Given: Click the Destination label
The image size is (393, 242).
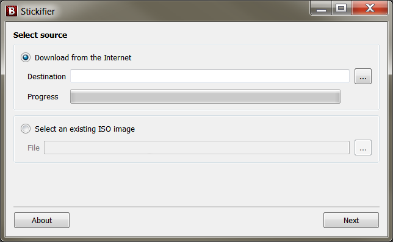Looking at the screenshot, I should point(46,77).
